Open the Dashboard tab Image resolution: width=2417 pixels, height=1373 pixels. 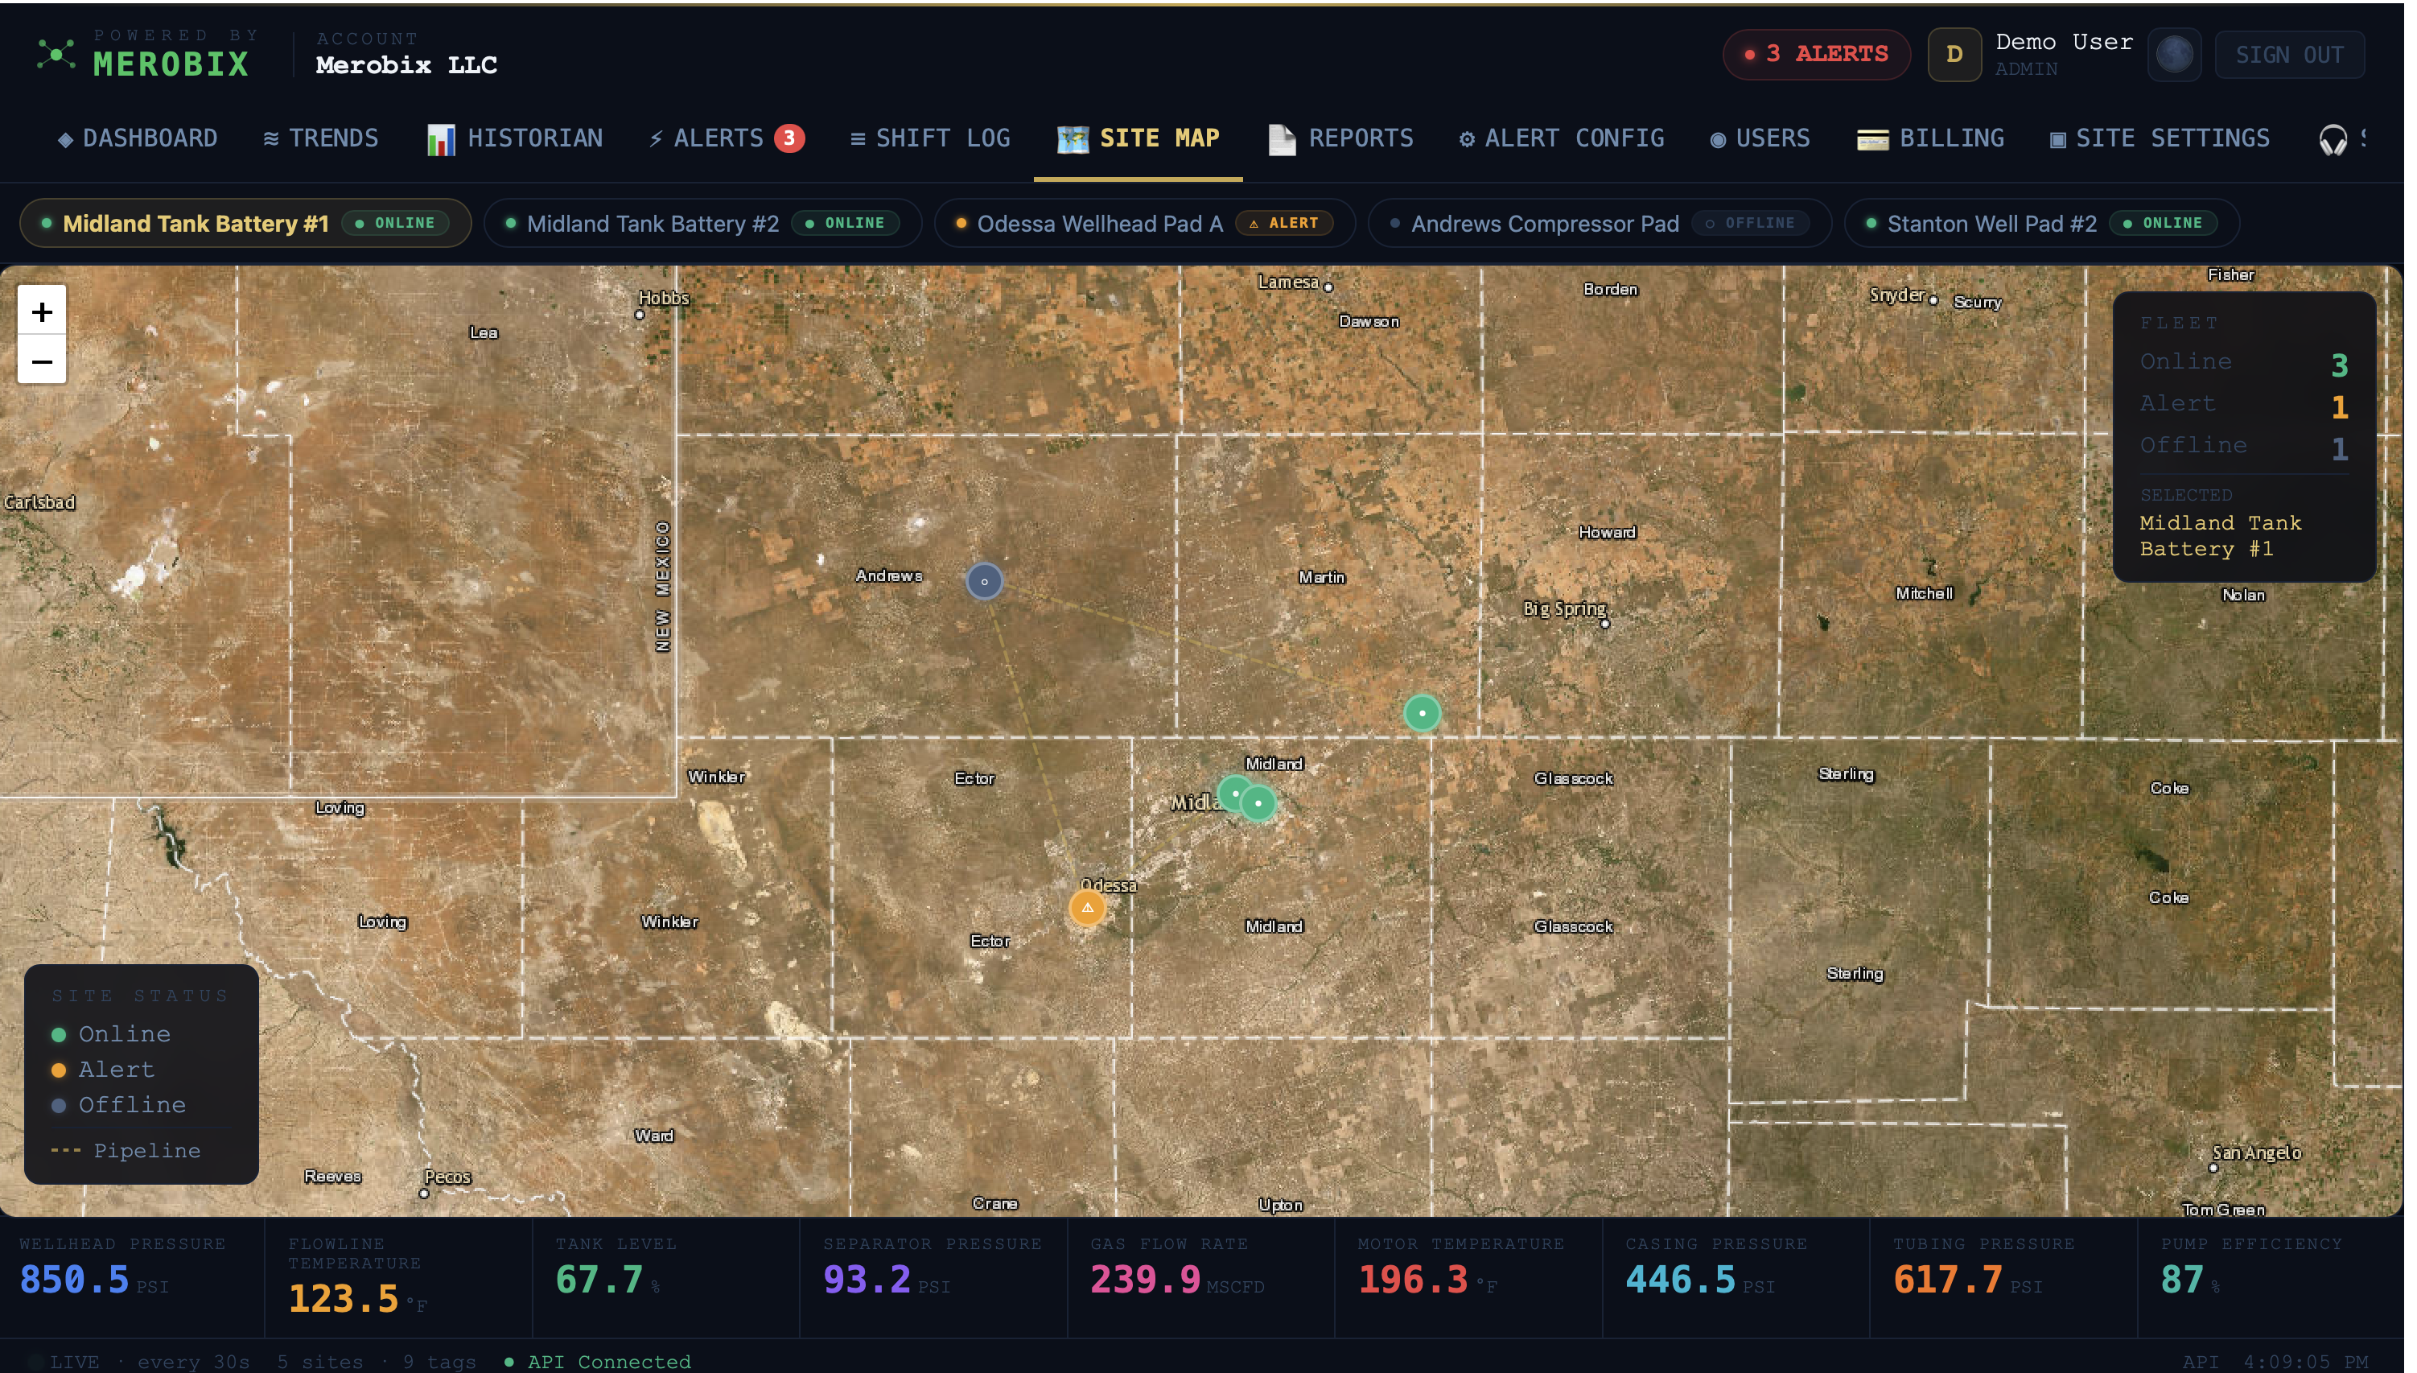click(x=138, y=138)
